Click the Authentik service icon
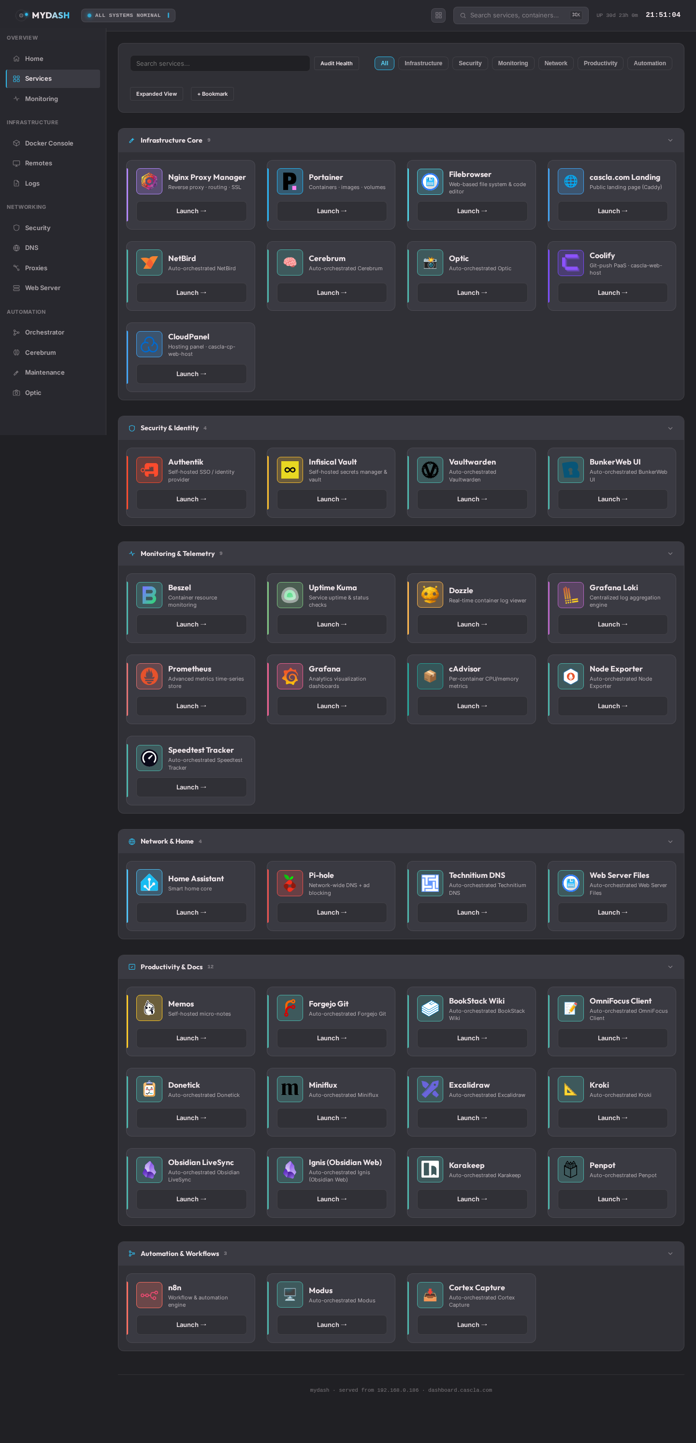Image resolution: width=696 pixels, height=1443 pixels. coord(149,469)
